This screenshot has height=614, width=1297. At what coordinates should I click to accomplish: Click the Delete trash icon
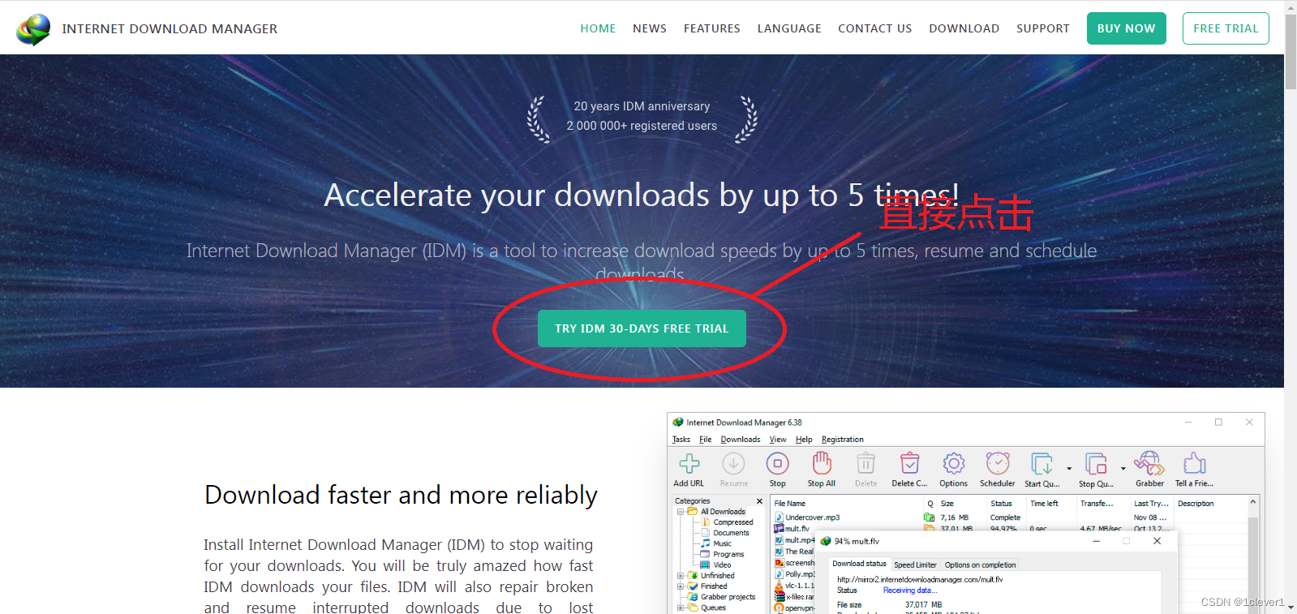[x=865, y=463]
